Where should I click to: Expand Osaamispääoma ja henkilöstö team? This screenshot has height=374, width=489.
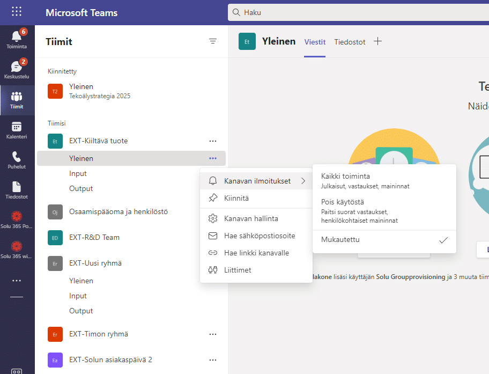tap(118, 212)
